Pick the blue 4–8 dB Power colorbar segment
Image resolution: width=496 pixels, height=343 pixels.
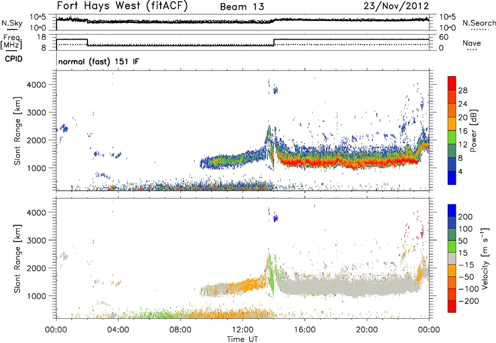tap(452, 165)
